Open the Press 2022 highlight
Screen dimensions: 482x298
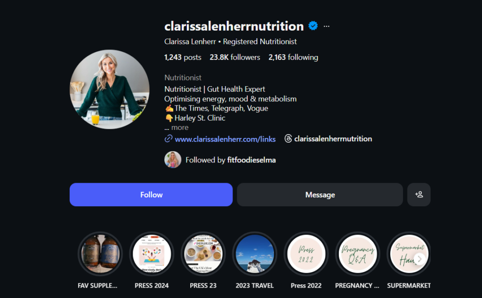(306, 254)
